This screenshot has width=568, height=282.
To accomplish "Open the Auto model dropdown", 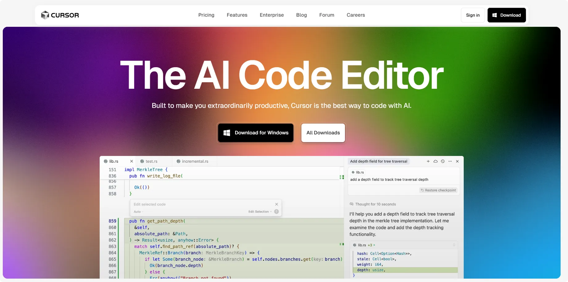I will pos(138,212).
